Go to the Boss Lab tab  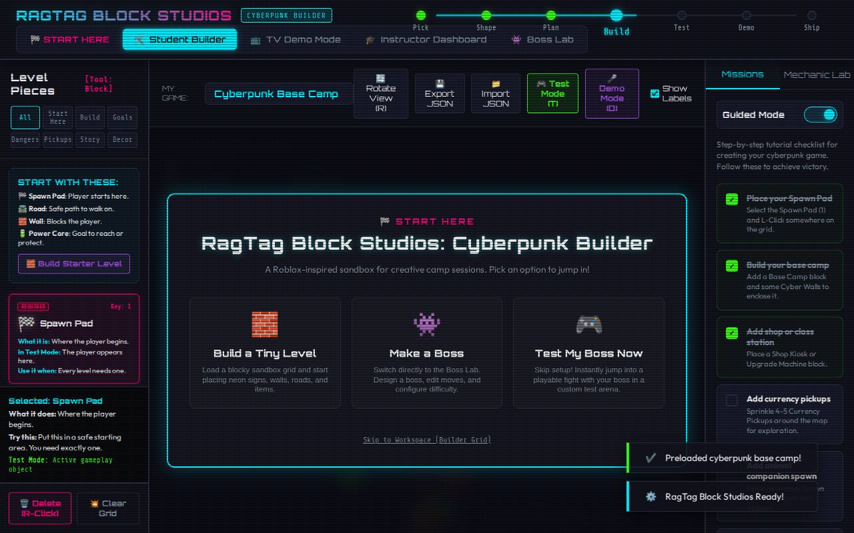[542, 39]
